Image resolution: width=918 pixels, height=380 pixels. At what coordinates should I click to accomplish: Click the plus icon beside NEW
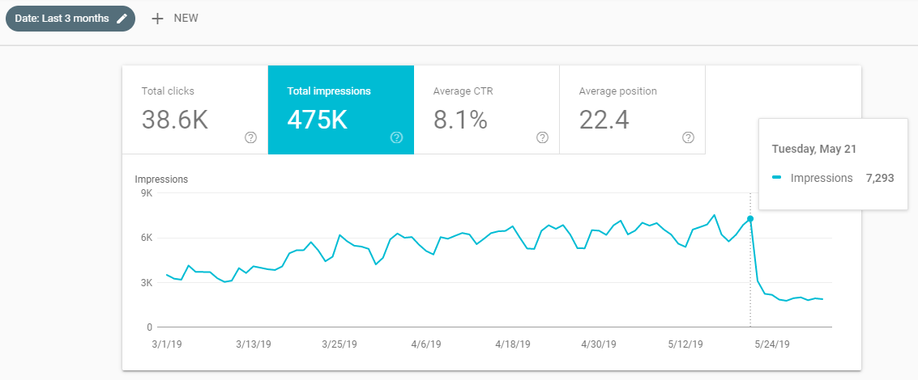(x=158, y=19)
